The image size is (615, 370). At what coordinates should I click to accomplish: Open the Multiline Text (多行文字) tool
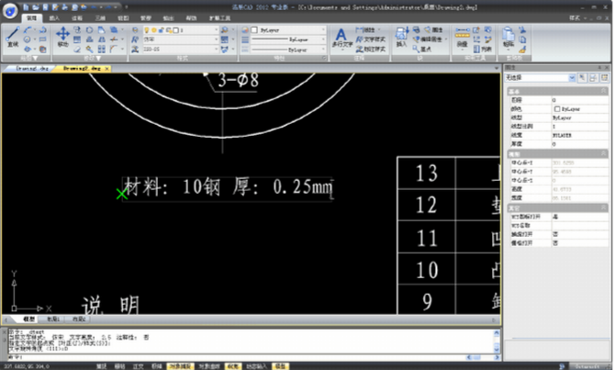tap(342, 38)
